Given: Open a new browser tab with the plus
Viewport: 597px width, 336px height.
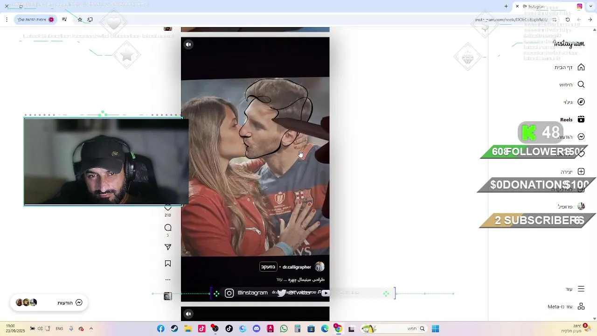Looking at the screenshot, I should pyautogui.click(x=506, y=6).
